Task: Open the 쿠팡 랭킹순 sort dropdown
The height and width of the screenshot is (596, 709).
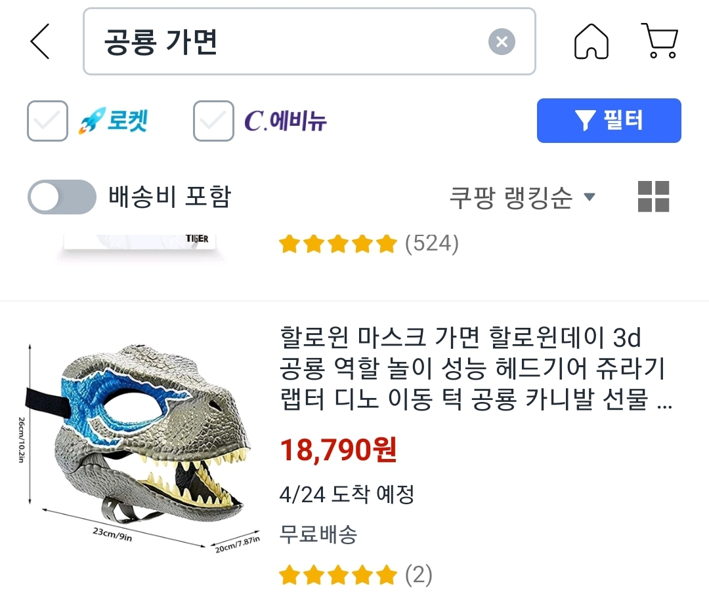Action: pos(511,197)
